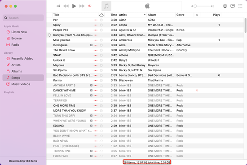Viewport: 247px width, 165px height.
Task: Click cloud download icon for TERRIFIED
Action: (101, 100)
